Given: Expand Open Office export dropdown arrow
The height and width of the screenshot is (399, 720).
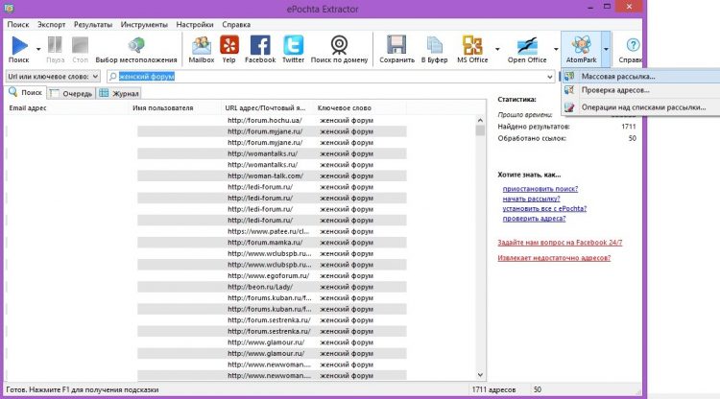Looking at the screenshot, I should (556, 49).
